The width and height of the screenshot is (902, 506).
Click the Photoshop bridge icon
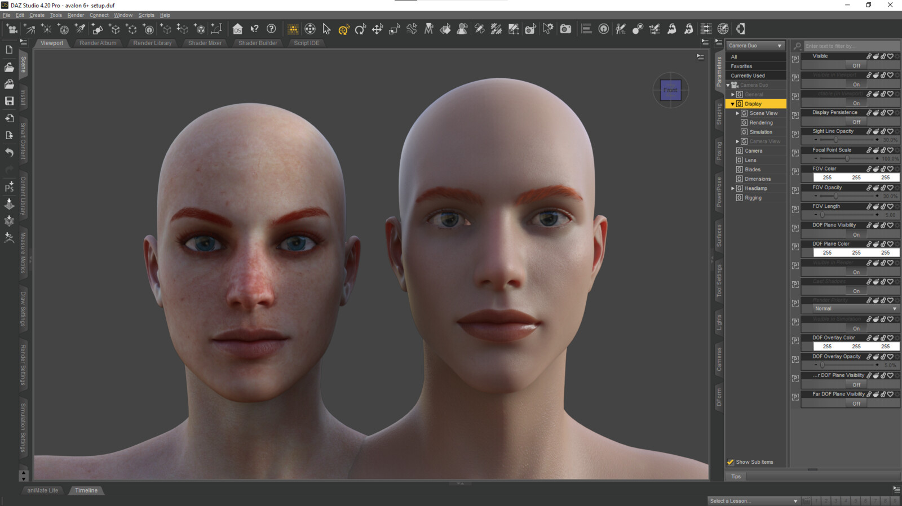point(9,187)
